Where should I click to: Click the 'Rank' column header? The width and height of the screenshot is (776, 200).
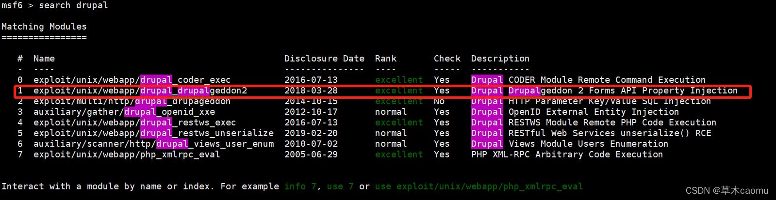pyautogui.click(x=386, y=59)
